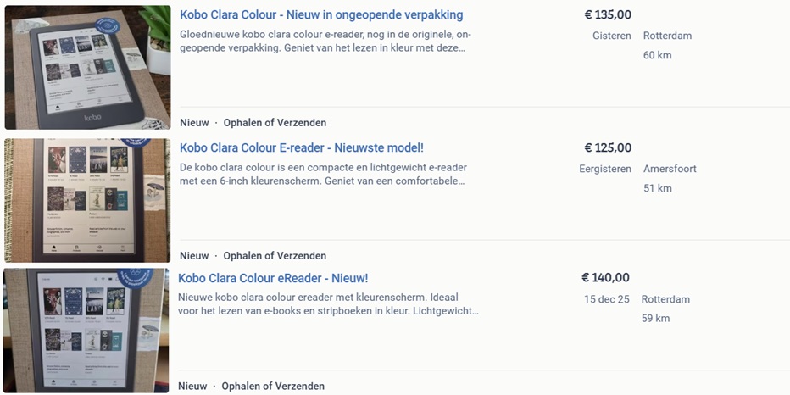Click the "59 km" distance text
This screenshot has height=395, width=790.
655,319
